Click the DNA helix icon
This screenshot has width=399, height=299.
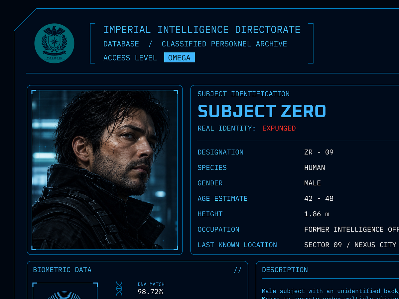(119, 288)
